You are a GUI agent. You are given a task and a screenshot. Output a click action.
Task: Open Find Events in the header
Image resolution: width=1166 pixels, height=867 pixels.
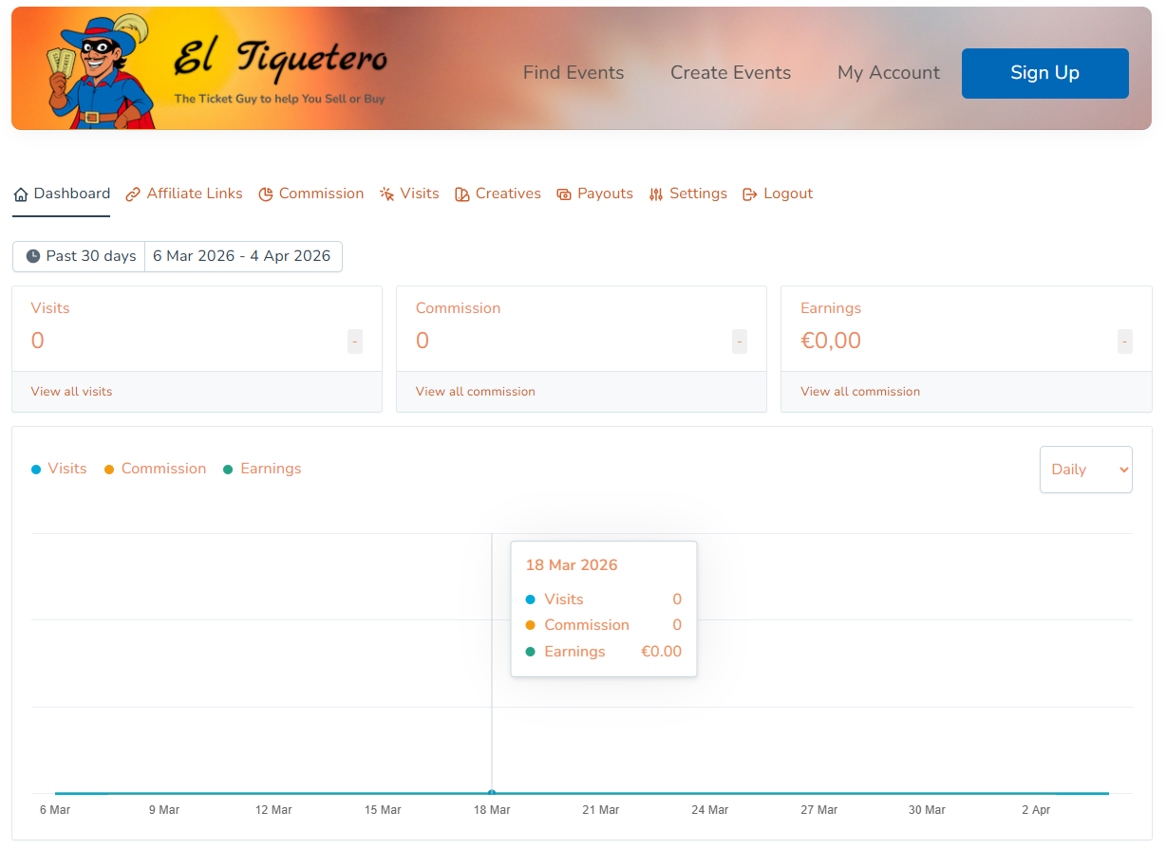point(574,73)
